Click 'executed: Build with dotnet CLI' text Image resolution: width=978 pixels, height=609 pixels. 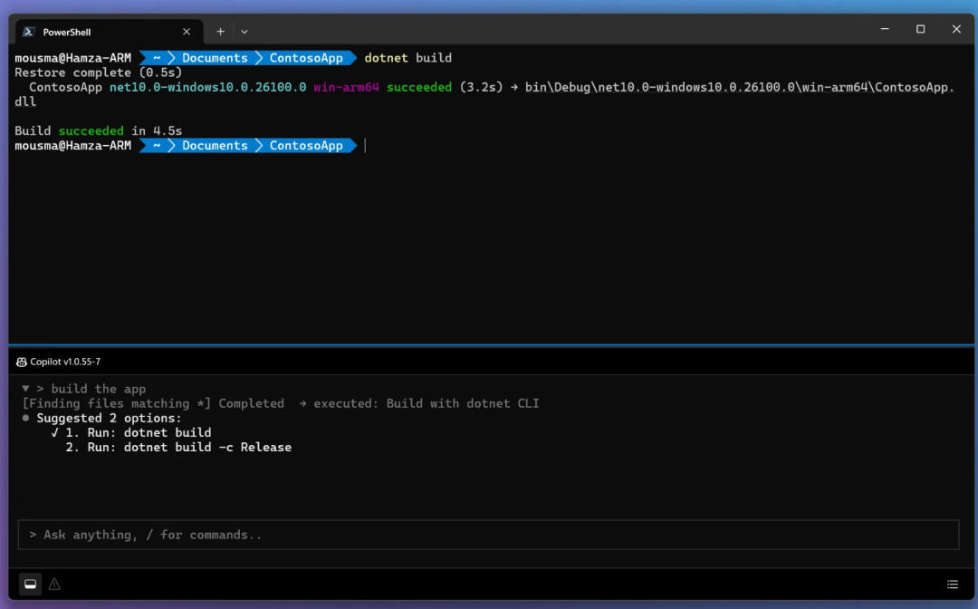point(426,403)
